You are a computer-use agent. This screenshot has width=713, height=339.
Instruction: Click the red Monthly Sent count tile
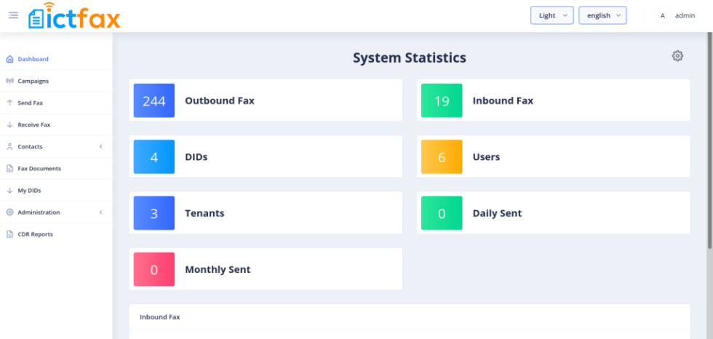(154, 269)
